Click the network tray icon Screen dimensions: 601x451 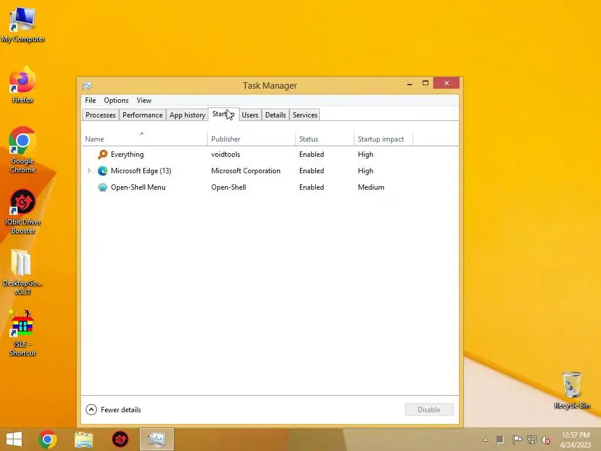532,439
